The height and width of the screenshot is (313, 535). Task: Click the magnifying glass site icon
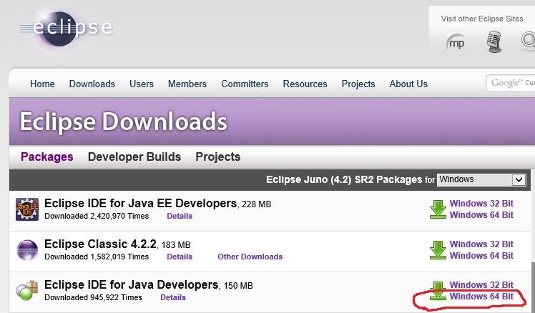tap(528, 41)
